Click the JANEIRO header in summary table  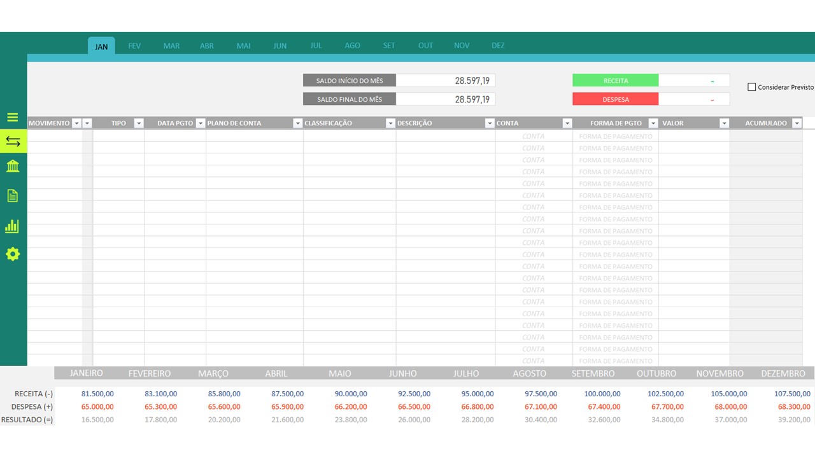(x=87, y=373)
